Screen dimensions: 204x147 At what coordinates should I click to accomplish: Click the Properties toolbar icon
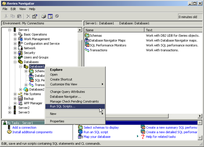35,16
